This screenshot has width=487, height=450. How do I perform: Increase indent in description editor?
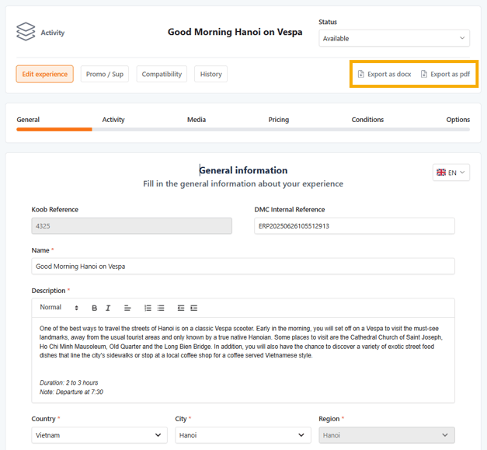click(x=194, y=309)
